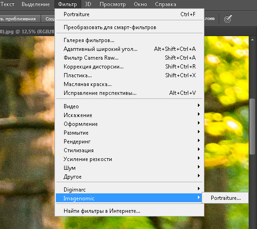257x229 pixels.
Task: Expand the Рендеринг submenu
Action: pyautogui.click(x=130, y=142)
